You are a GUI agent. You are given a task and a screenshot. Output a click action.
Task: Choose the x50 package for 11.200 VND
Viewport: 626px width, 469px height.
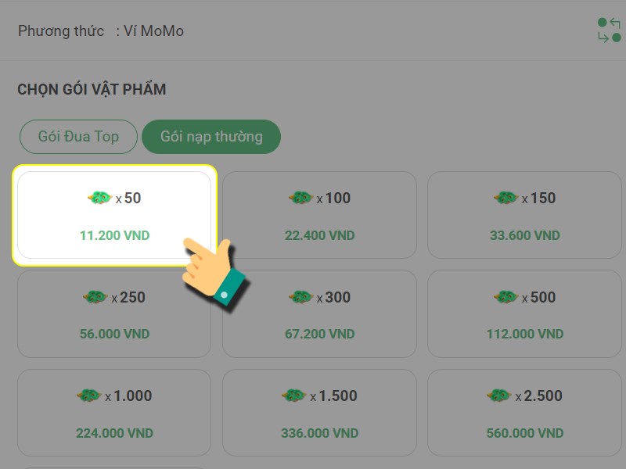pos(114,216)
